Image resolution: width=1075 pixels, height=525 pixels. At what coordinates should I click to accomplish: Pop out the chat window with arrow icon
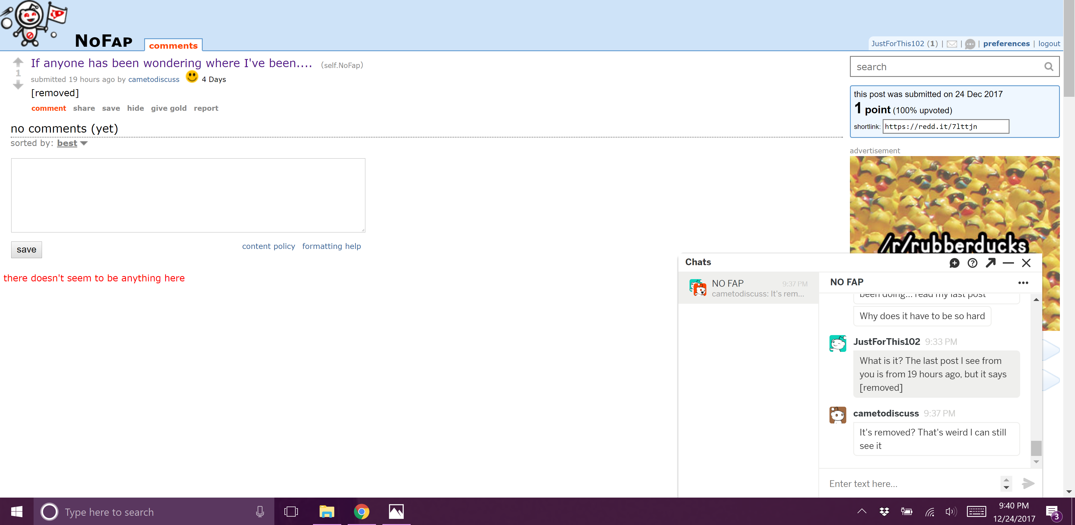(x=991, y=263)
